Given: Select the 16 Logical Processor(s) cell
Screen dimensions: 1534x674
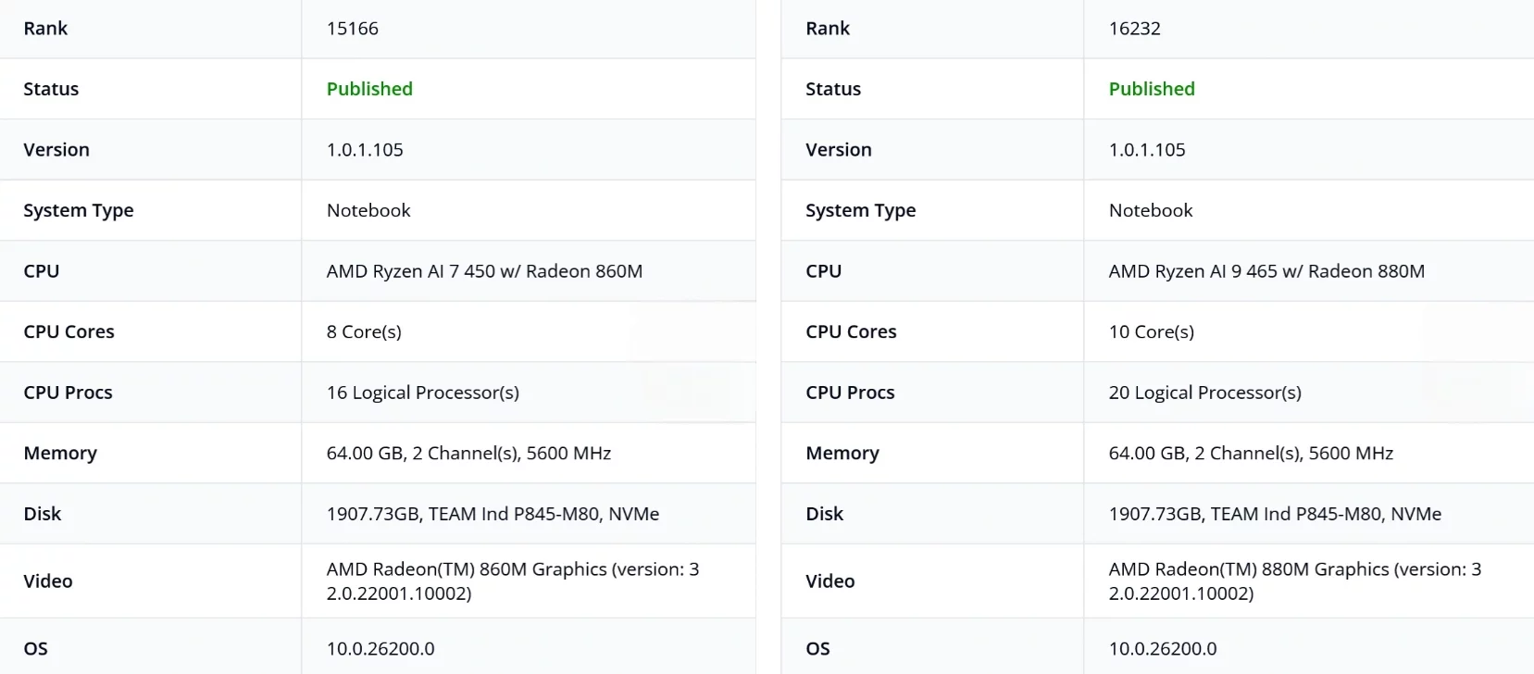Looking at the screenshot, I should 423,393.
